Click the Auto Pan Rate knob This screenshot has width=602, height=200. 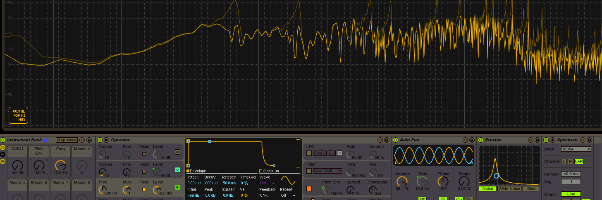(422, 181)
